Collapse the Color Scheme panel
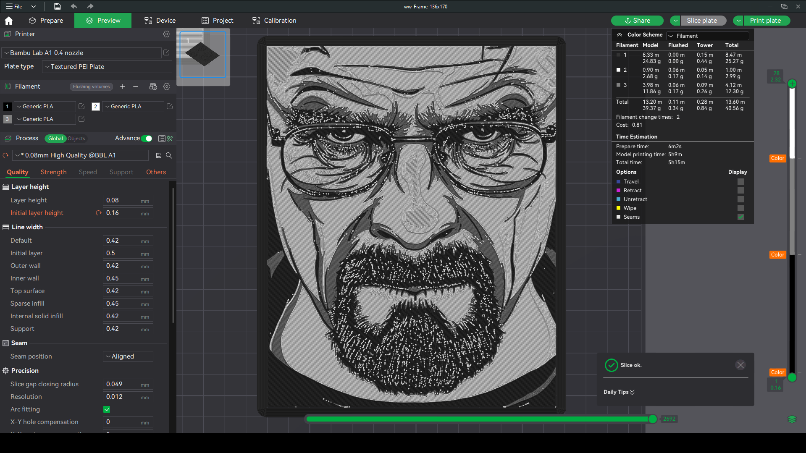The width and height of the screenshot is (806, 453). coord(620,35)
